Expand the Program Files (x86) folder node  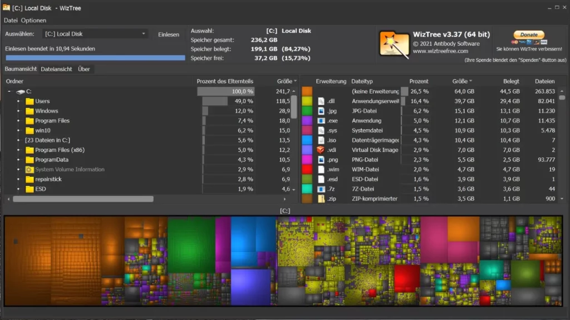click(x=18, y=150)
